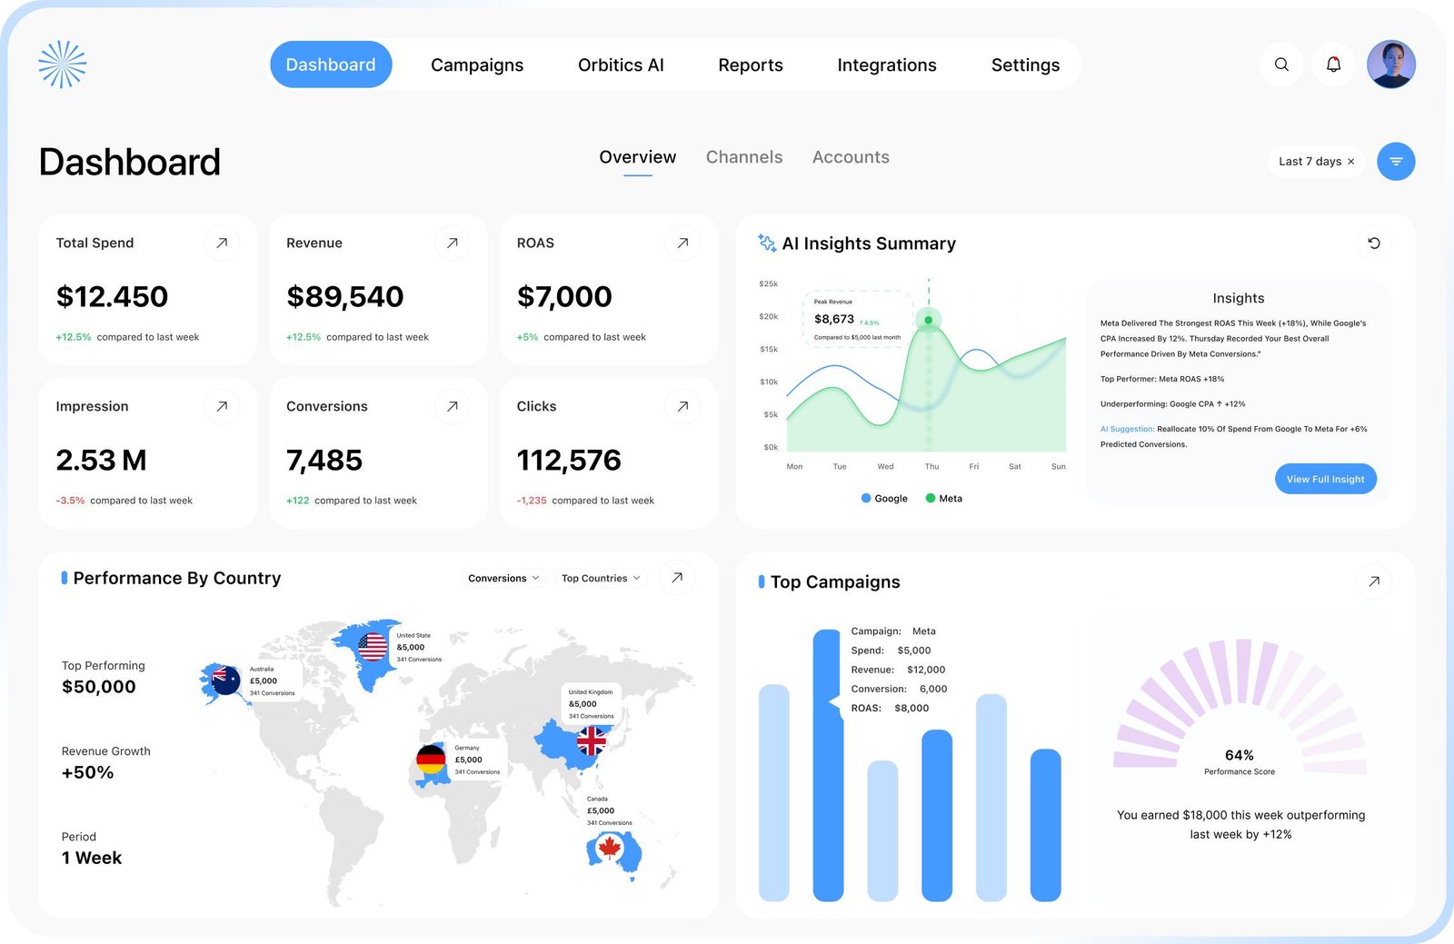Click the Canada maple leaf flag marker

pyautogui.click(x=610, y=850)
